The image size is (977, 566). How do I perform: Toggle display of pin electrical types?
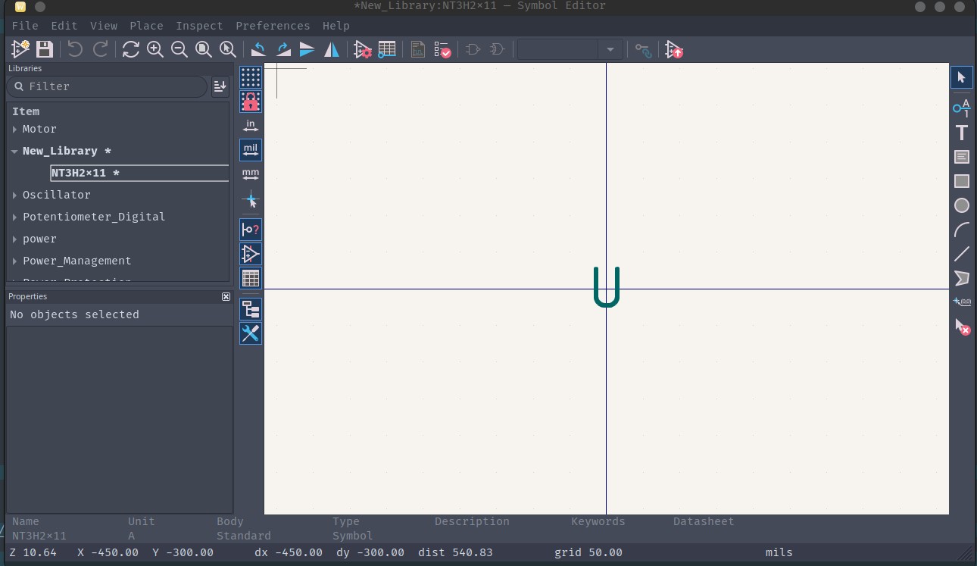(x=251, y=230)
